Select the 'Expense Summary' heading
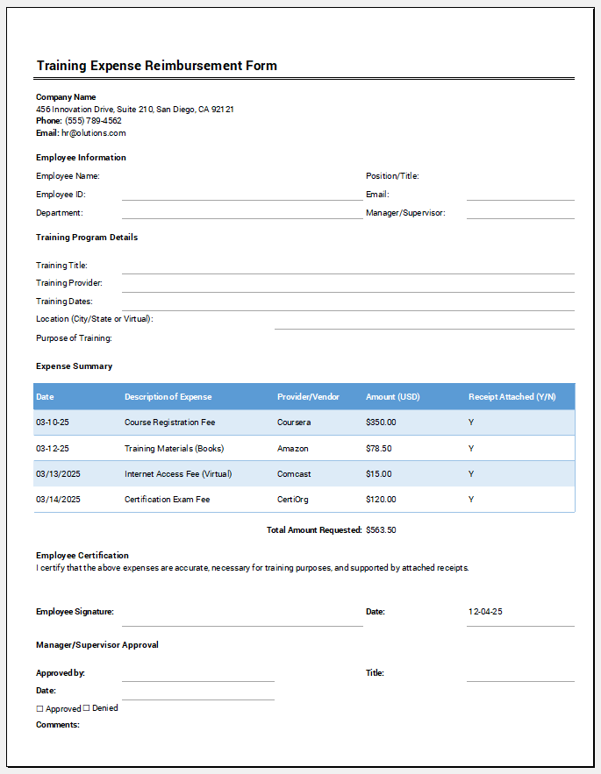Image resolution: width=601 pixels, height=774 pixels. [74, 366]
